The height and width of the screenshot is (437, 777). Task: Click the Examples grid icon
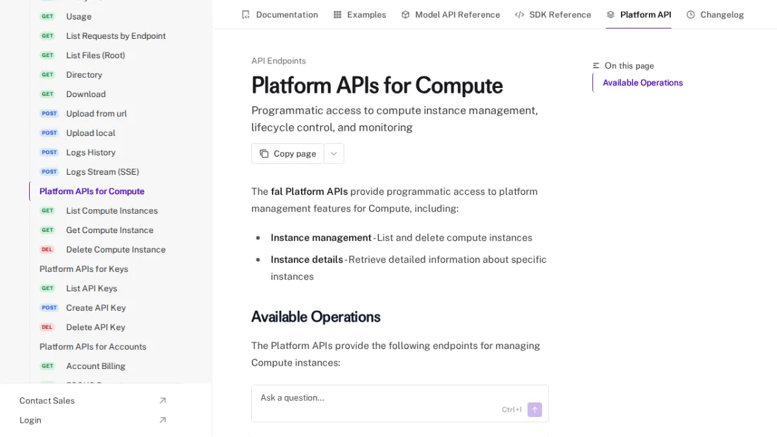[x=337, y=14]
